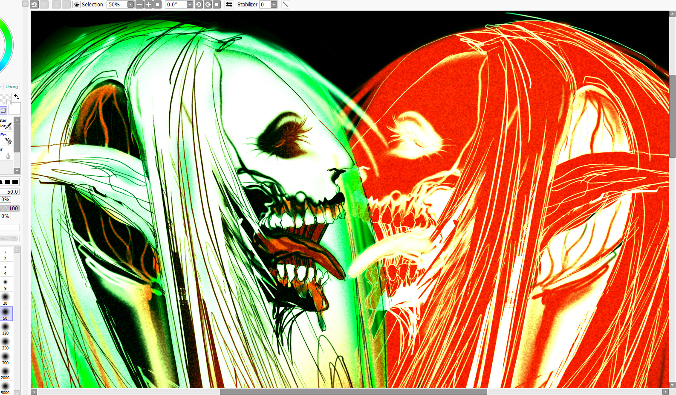The image size is (676, 395).
Task: Click the undo arrow in the toolbar
Action: 34,5
